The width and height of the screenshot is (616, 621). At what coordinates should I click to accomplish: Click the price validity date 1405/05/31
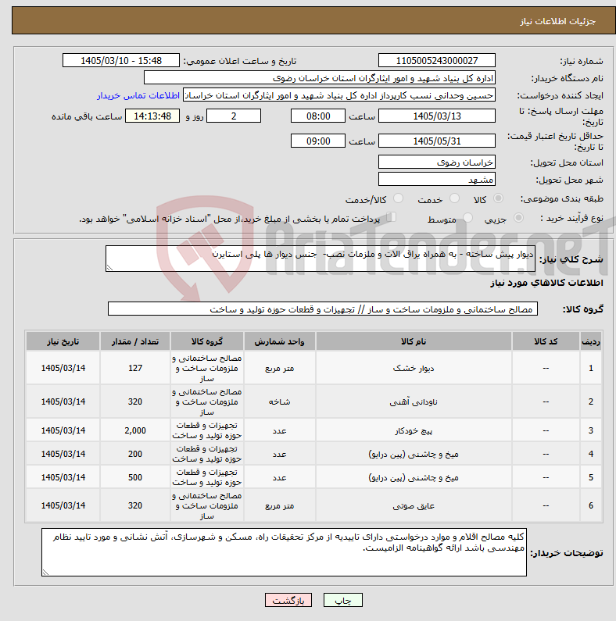tap(437, 141)
